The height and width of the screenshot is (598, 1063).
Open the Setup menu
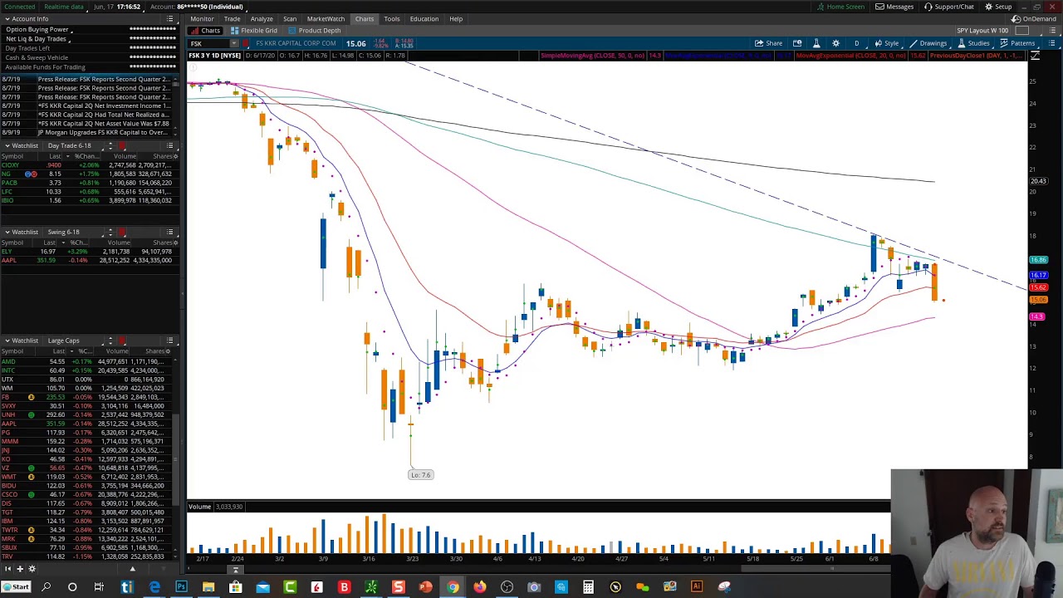998,7
